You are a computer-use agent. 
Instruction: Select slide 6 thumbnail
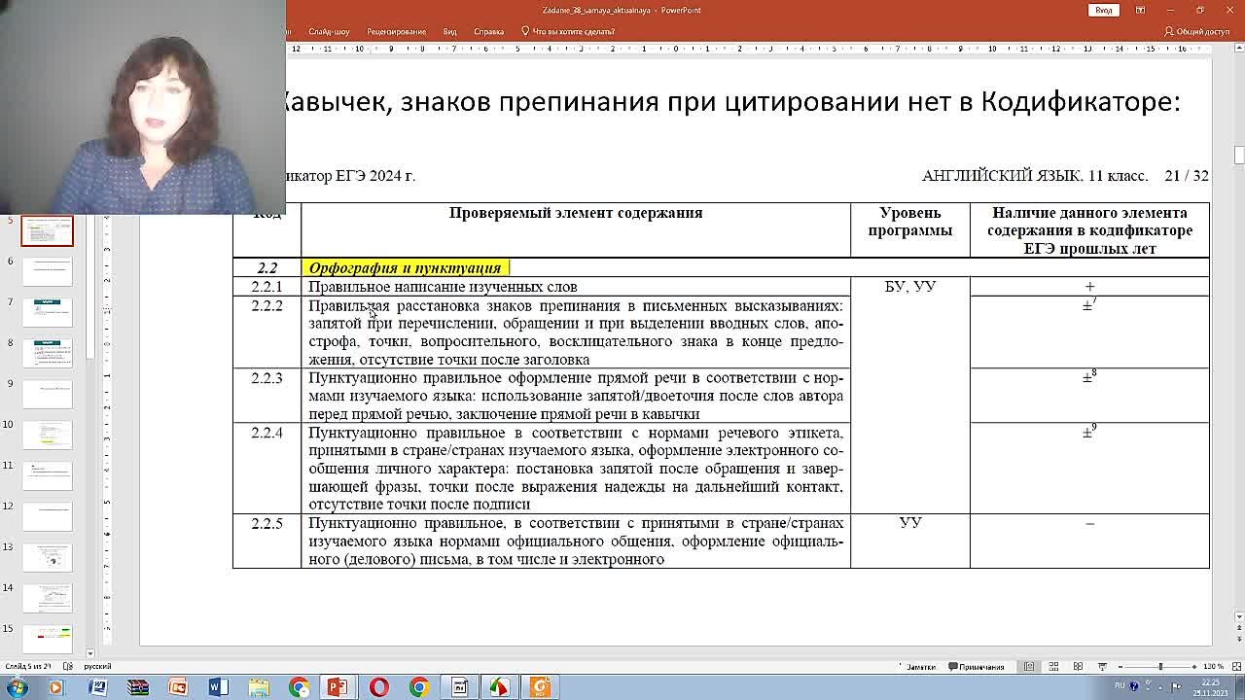coord(47,271)
